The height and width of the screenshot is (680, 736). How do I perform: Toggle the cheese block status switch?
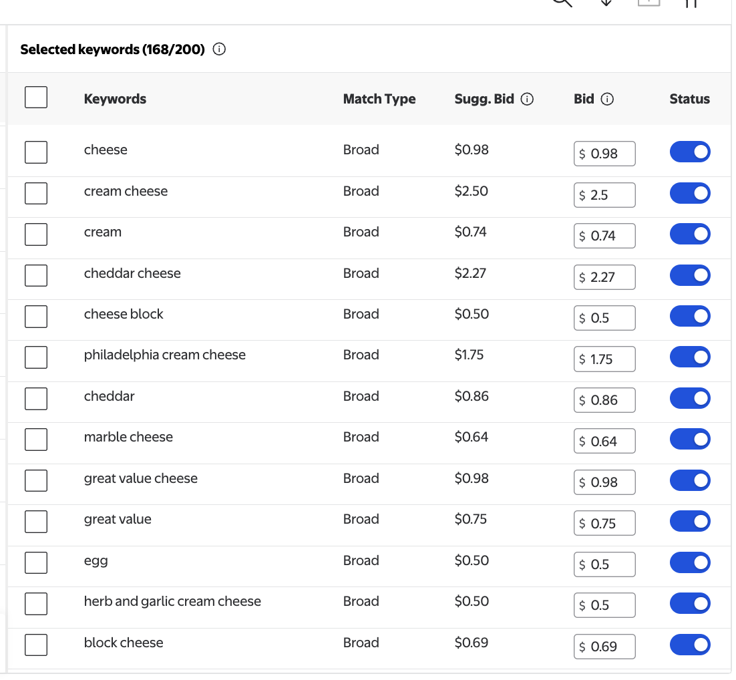pyautogui.click(x=690, y=316)
